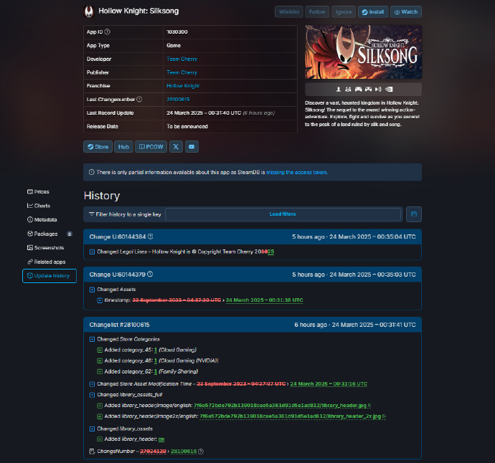Screen dimensions: 495x463
Task: Open the PCGW wiki button
Action: click(151, 147)
